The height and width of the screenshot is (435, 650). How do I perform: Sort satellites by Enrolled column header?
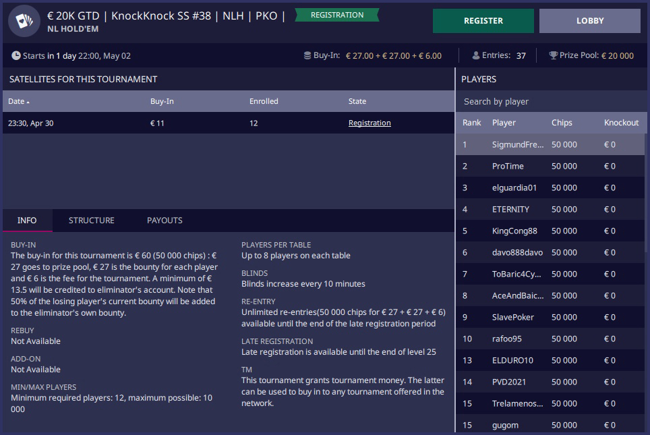(x=264, y=101)
